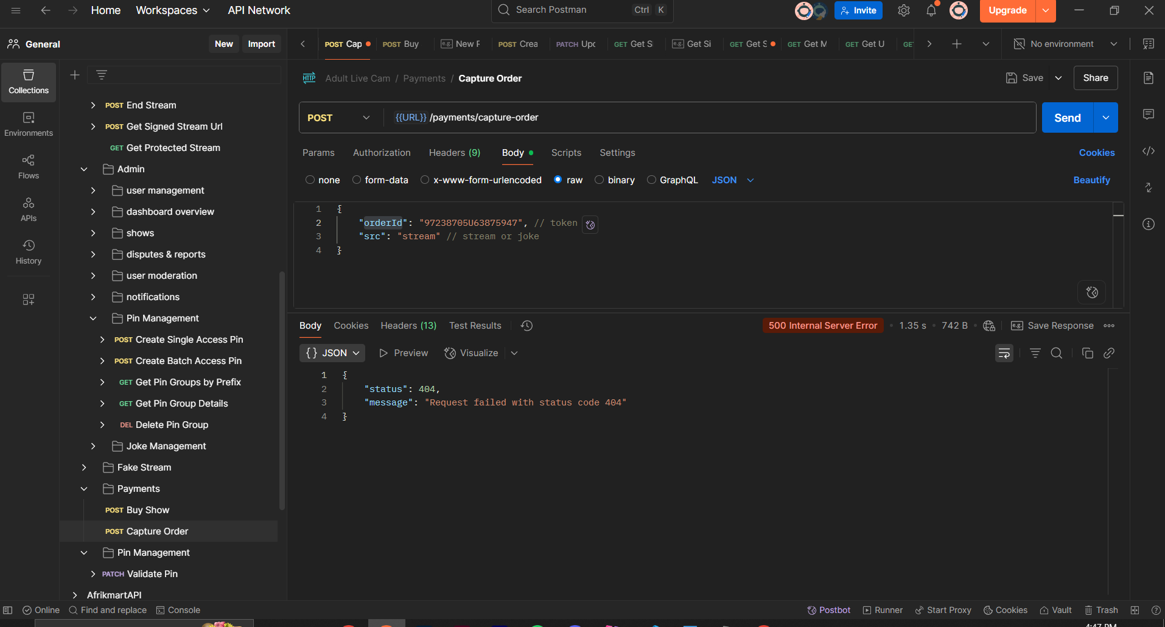Expand the Joke Management folder
Image resolution: width=1165 pixels, height=627 pixels.
point(93,446)
